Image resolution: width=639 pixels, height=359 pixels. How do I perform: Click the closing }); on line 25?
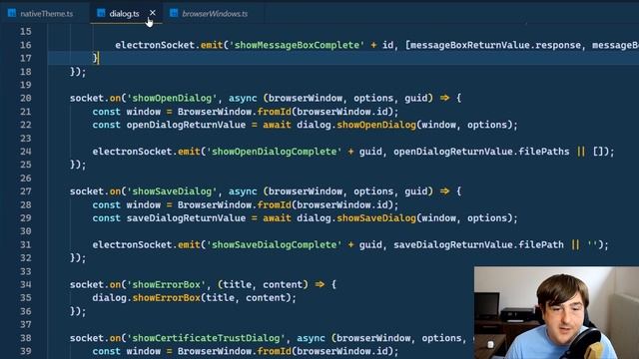78,165
